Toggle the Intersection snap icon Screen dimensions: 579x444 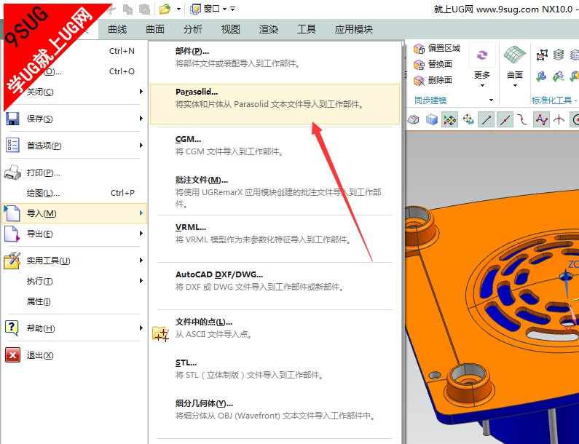pos(559,119)
